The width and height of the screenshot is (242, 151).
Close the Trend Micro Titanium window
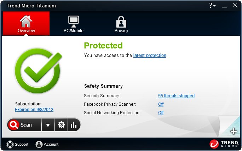pos(235,5)
